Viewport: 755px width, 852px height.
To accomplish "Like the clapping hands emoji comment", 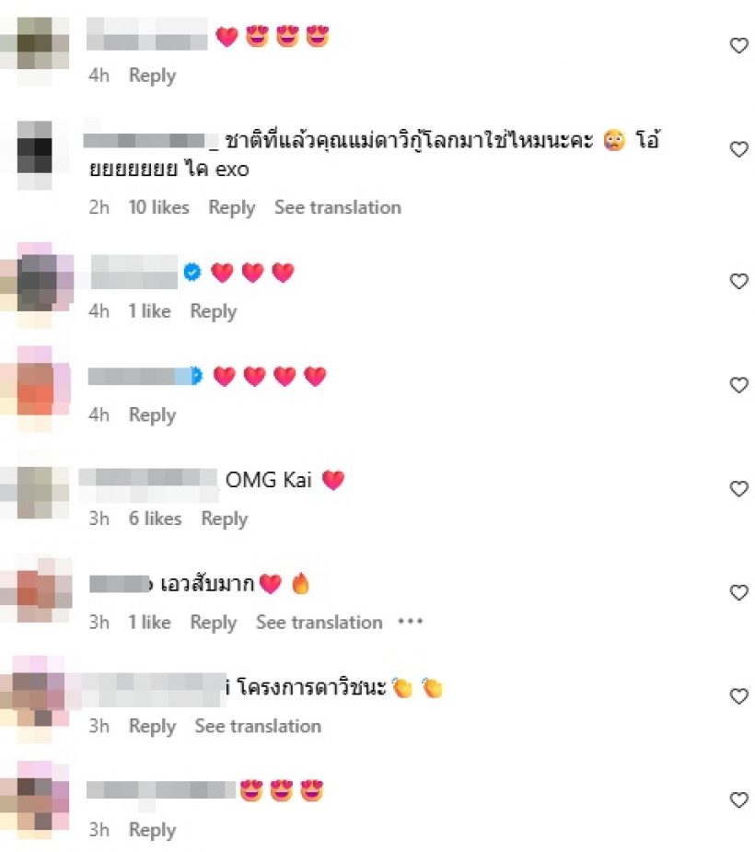I will coord(738,696).
